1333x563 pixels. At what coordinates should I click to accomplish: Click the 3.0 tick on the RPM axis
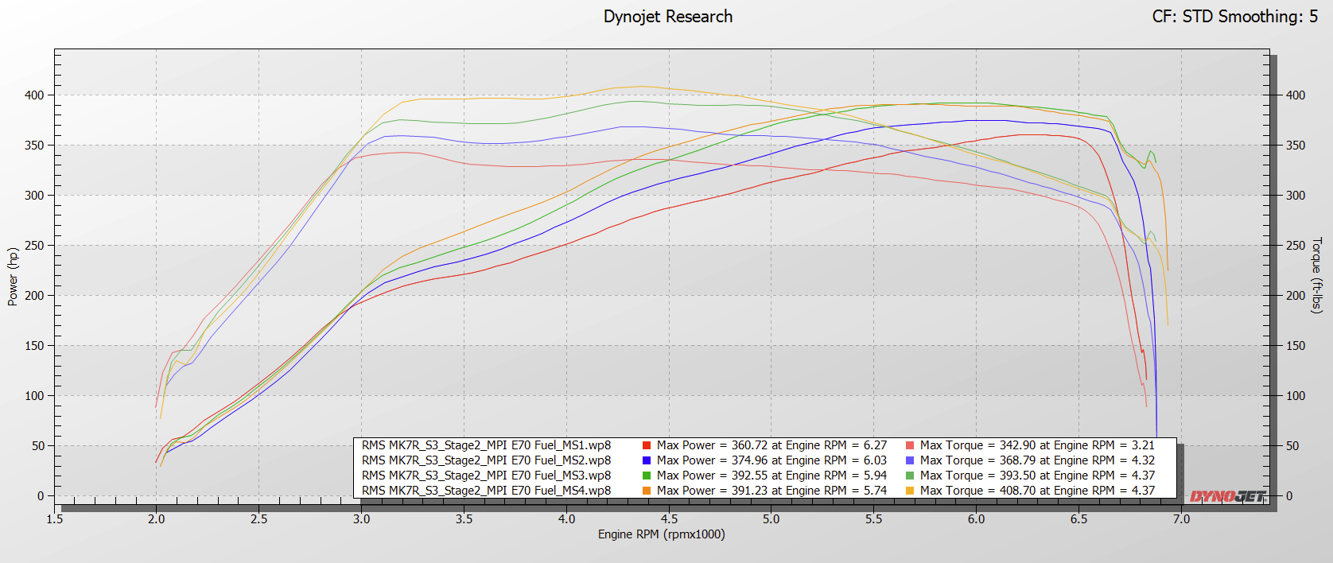coord(361,519)
